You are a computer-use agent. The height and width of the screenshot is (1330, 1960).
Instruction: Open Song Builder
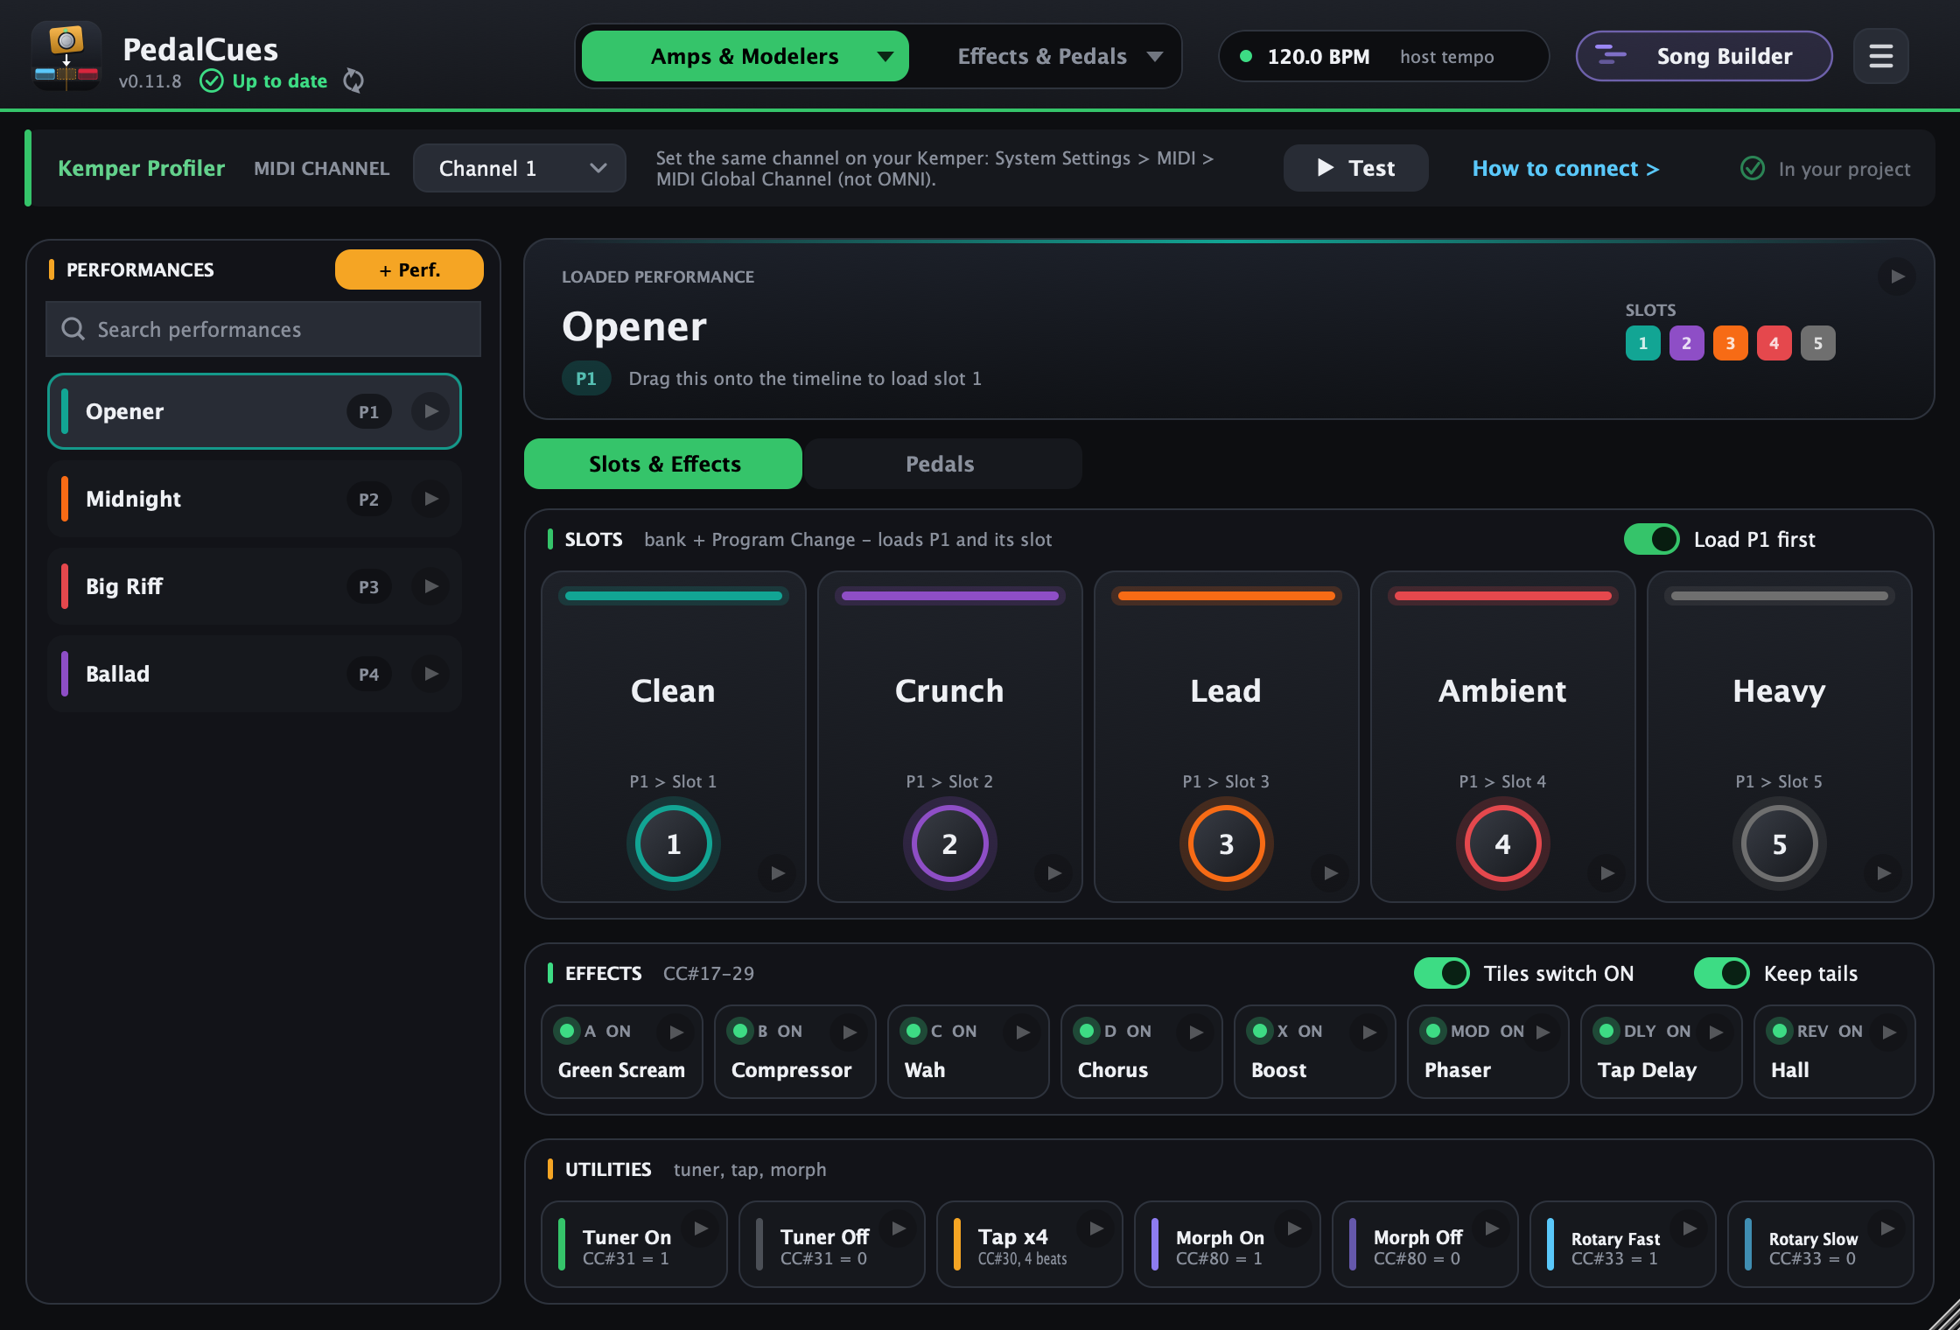[x=1704, y=56]
